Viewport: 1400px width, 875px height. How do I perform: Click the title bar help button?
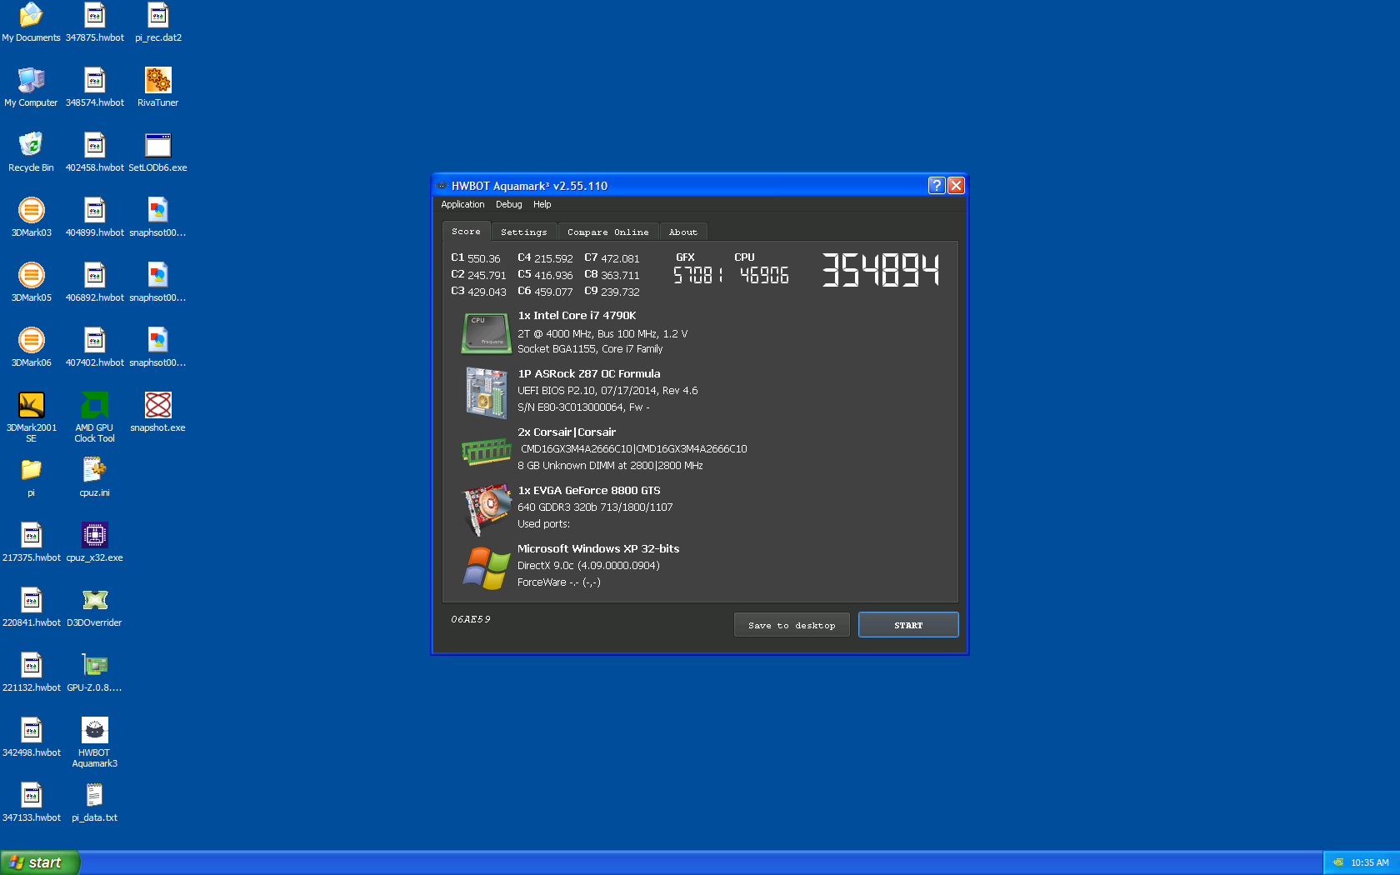[x=937, y=185]
